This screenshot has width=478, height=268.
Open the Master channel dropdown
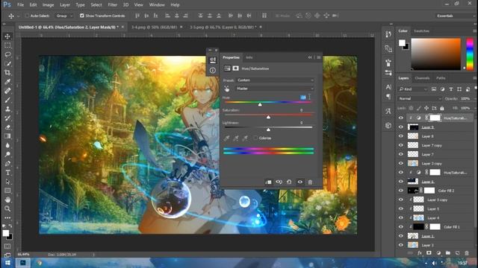tap(275, 89)
